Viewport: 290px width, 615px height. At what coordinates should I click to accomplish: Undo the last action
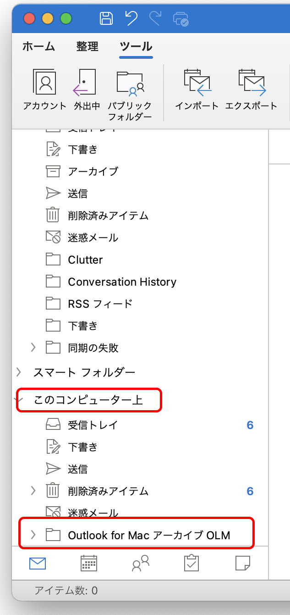point(131,18)
